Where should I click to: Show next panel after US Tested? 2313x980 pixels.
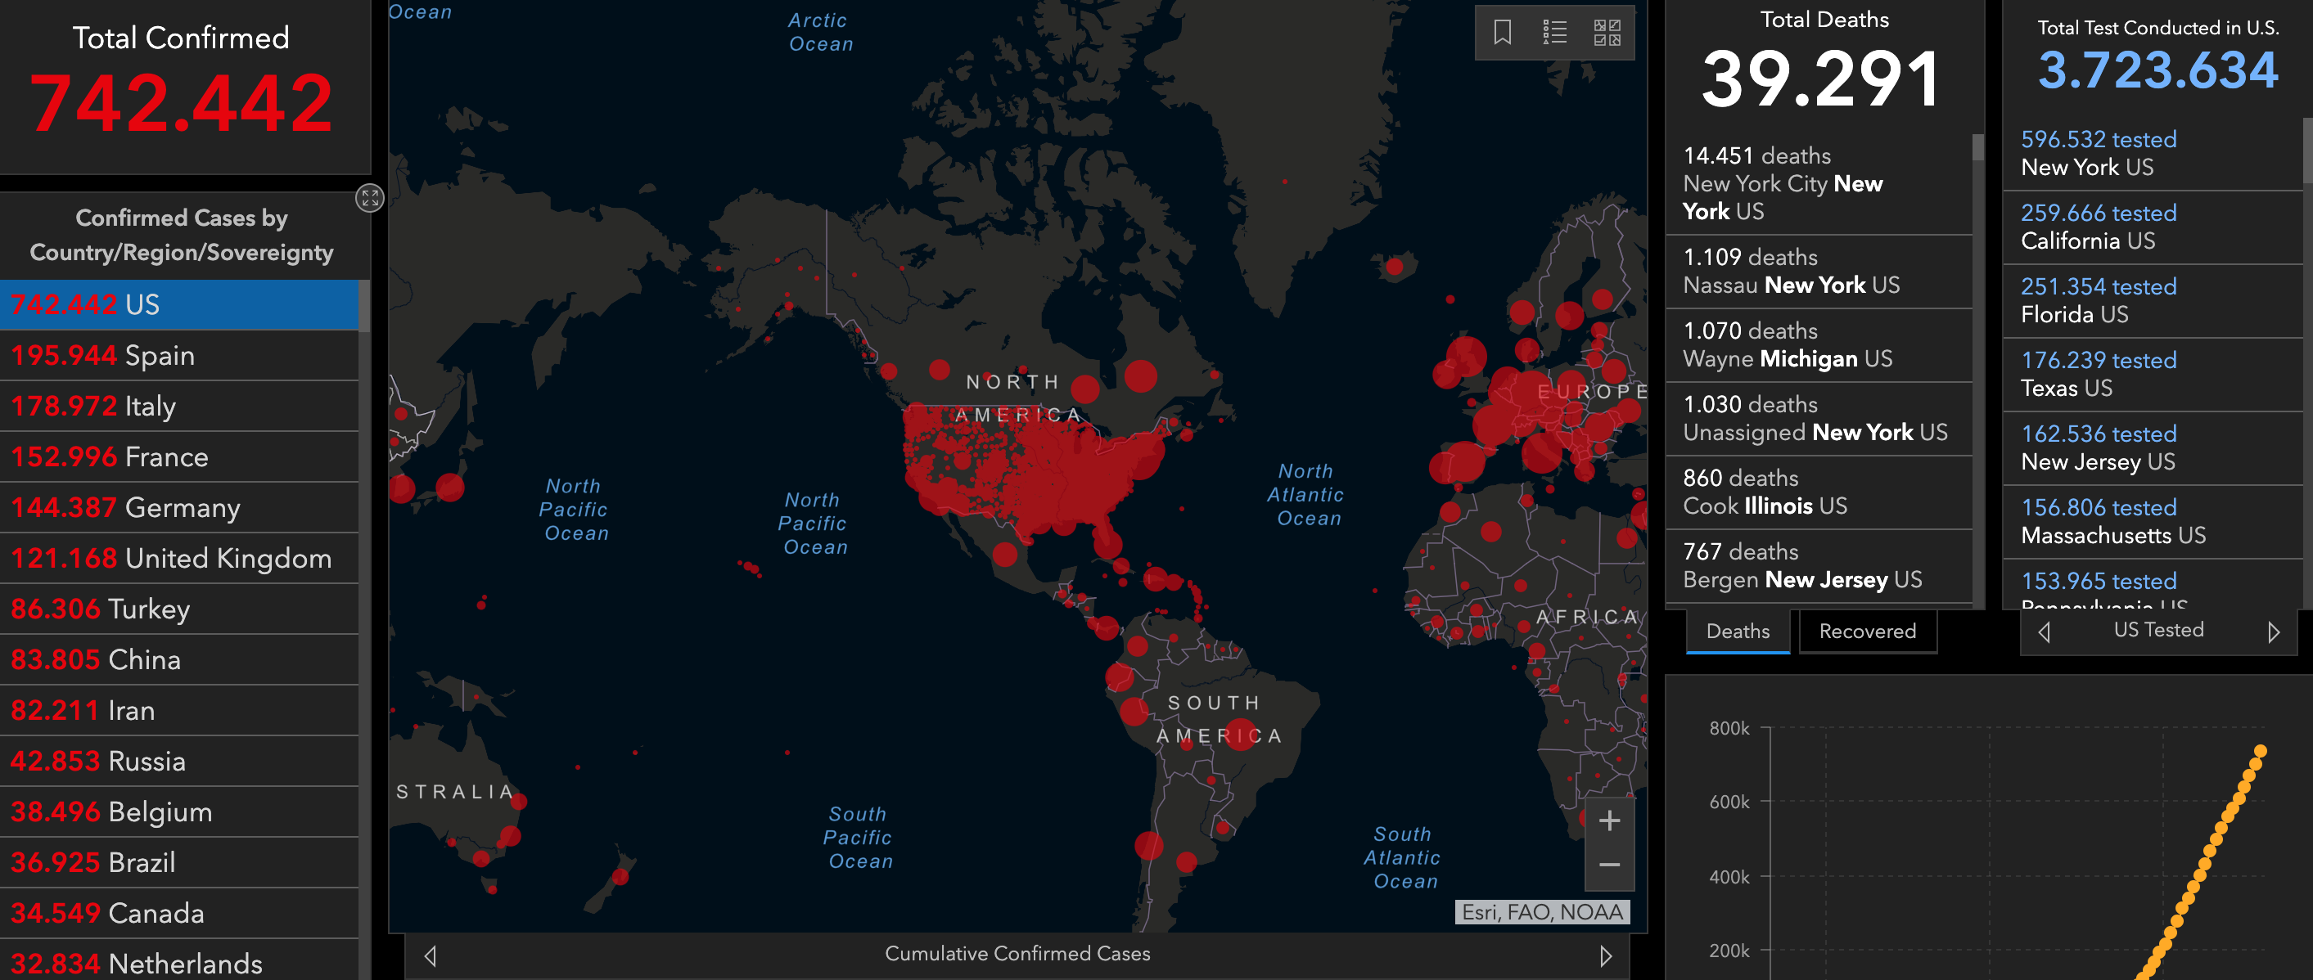click(x=2273, y=632)
